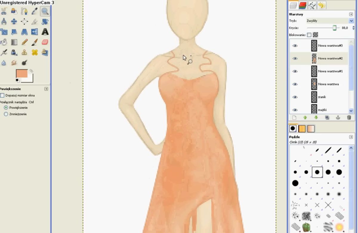The width and height of the screenshot is (358, 233).
Task: Open the Warstwy panel menu arrow
Action: pos(351,14)
